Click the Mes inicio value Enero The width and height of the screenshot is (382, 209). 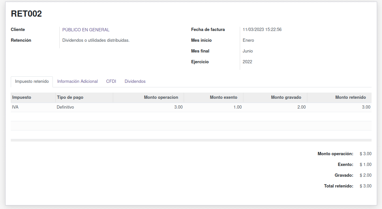click(248, 40)
